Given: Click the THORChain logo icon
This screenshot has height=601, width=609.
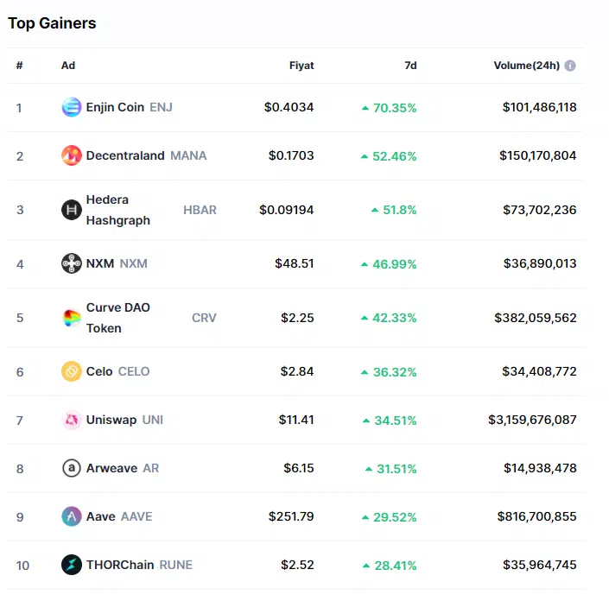Looking at the screenshot, I should click(72, 566).
